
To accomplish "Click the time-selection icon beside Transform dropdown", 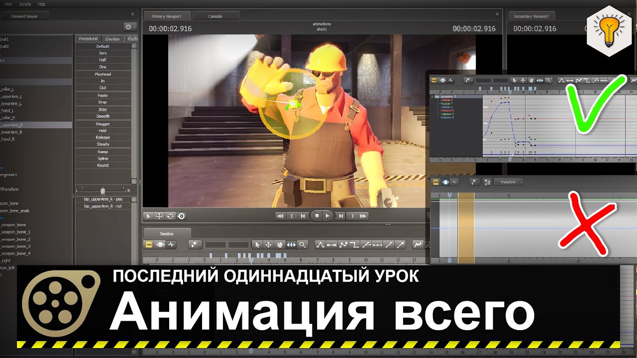I will pos(487,182).
